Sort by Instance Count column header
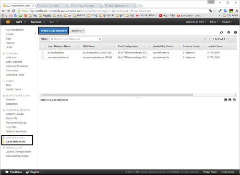 tap(191, 46)
